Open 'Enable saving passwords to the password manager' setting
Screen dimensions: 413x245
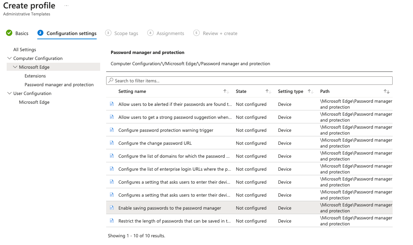[x=170, y=208]
